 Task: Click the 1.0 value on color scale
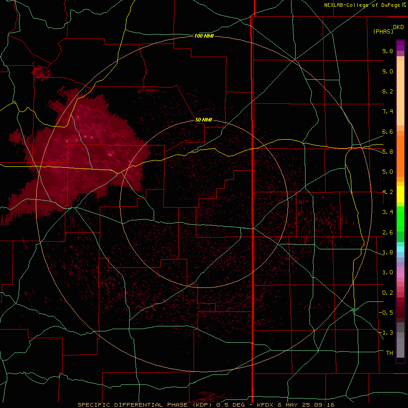pos(388,272)
